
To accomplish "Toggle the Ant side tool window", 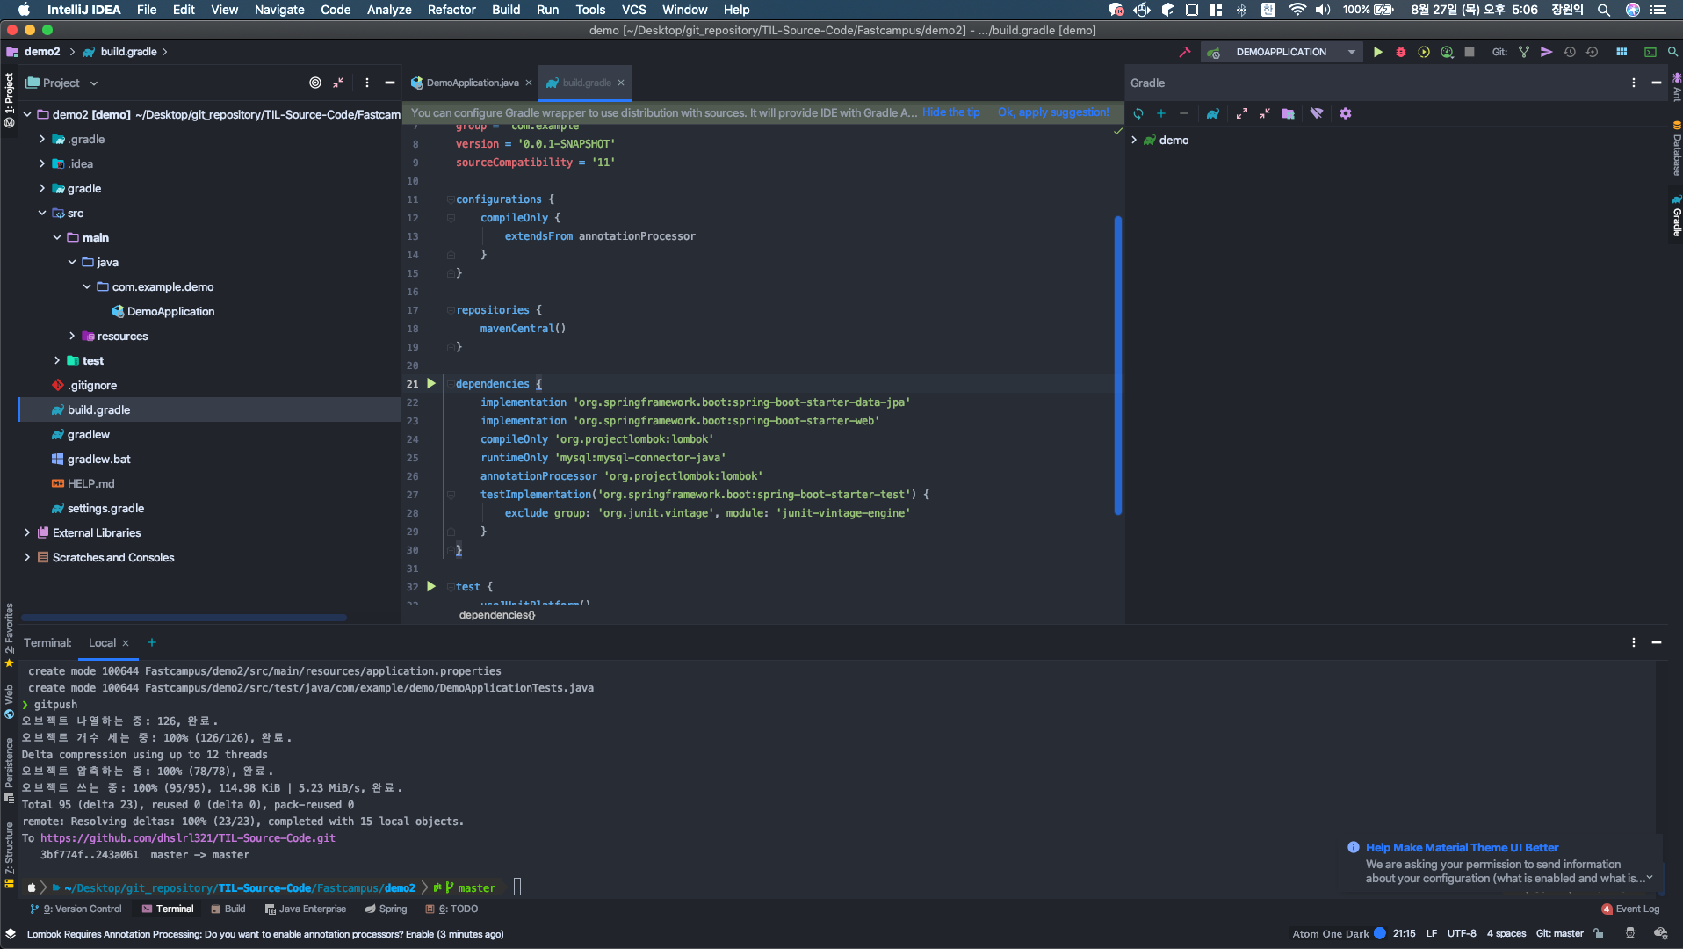I will [1676, 88].
